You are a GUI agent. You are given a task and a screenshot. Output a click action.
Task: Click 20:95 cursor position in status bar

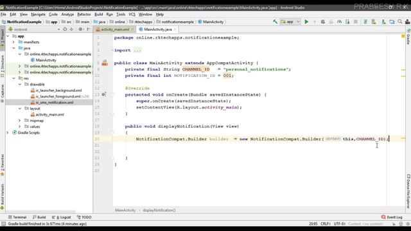(x=313, y=224)
